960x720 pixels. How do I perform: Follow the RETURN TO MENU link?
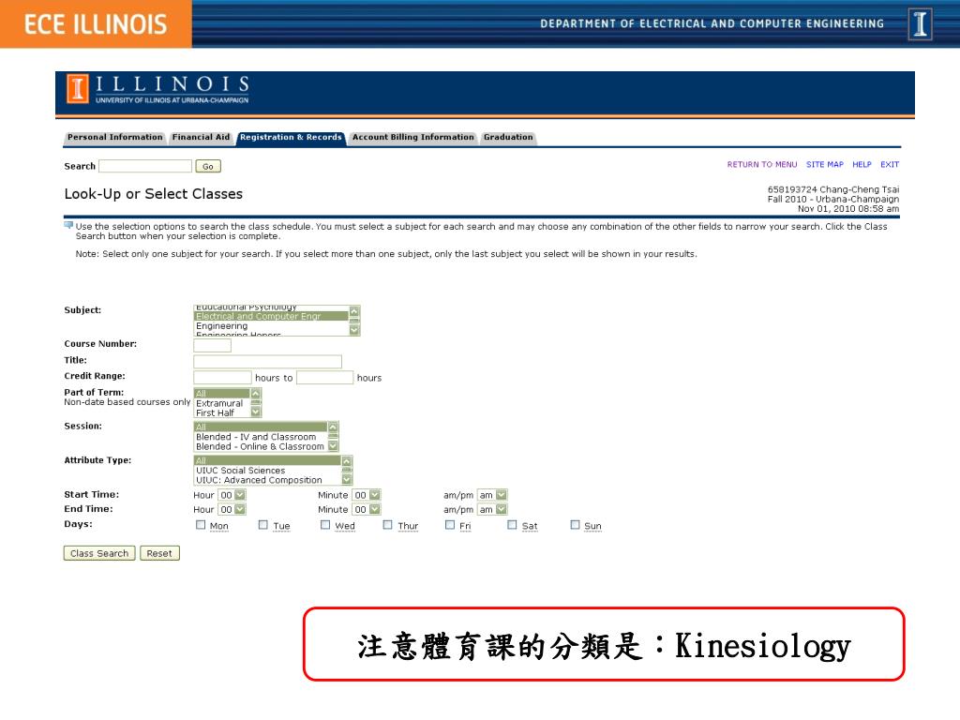point(762,164)
